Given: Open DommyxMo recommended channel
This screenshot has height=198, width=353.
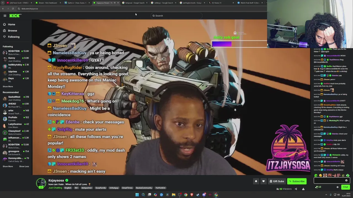Looking at the screenshot, I should click(x=16, y=159).
